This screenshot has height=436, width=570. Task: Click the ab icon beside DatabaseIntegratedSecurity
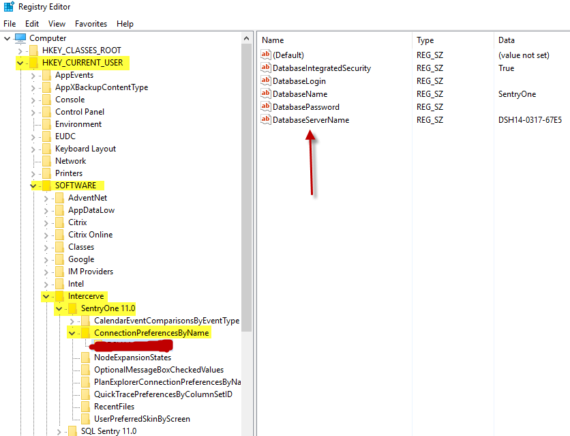coord(266,68)
